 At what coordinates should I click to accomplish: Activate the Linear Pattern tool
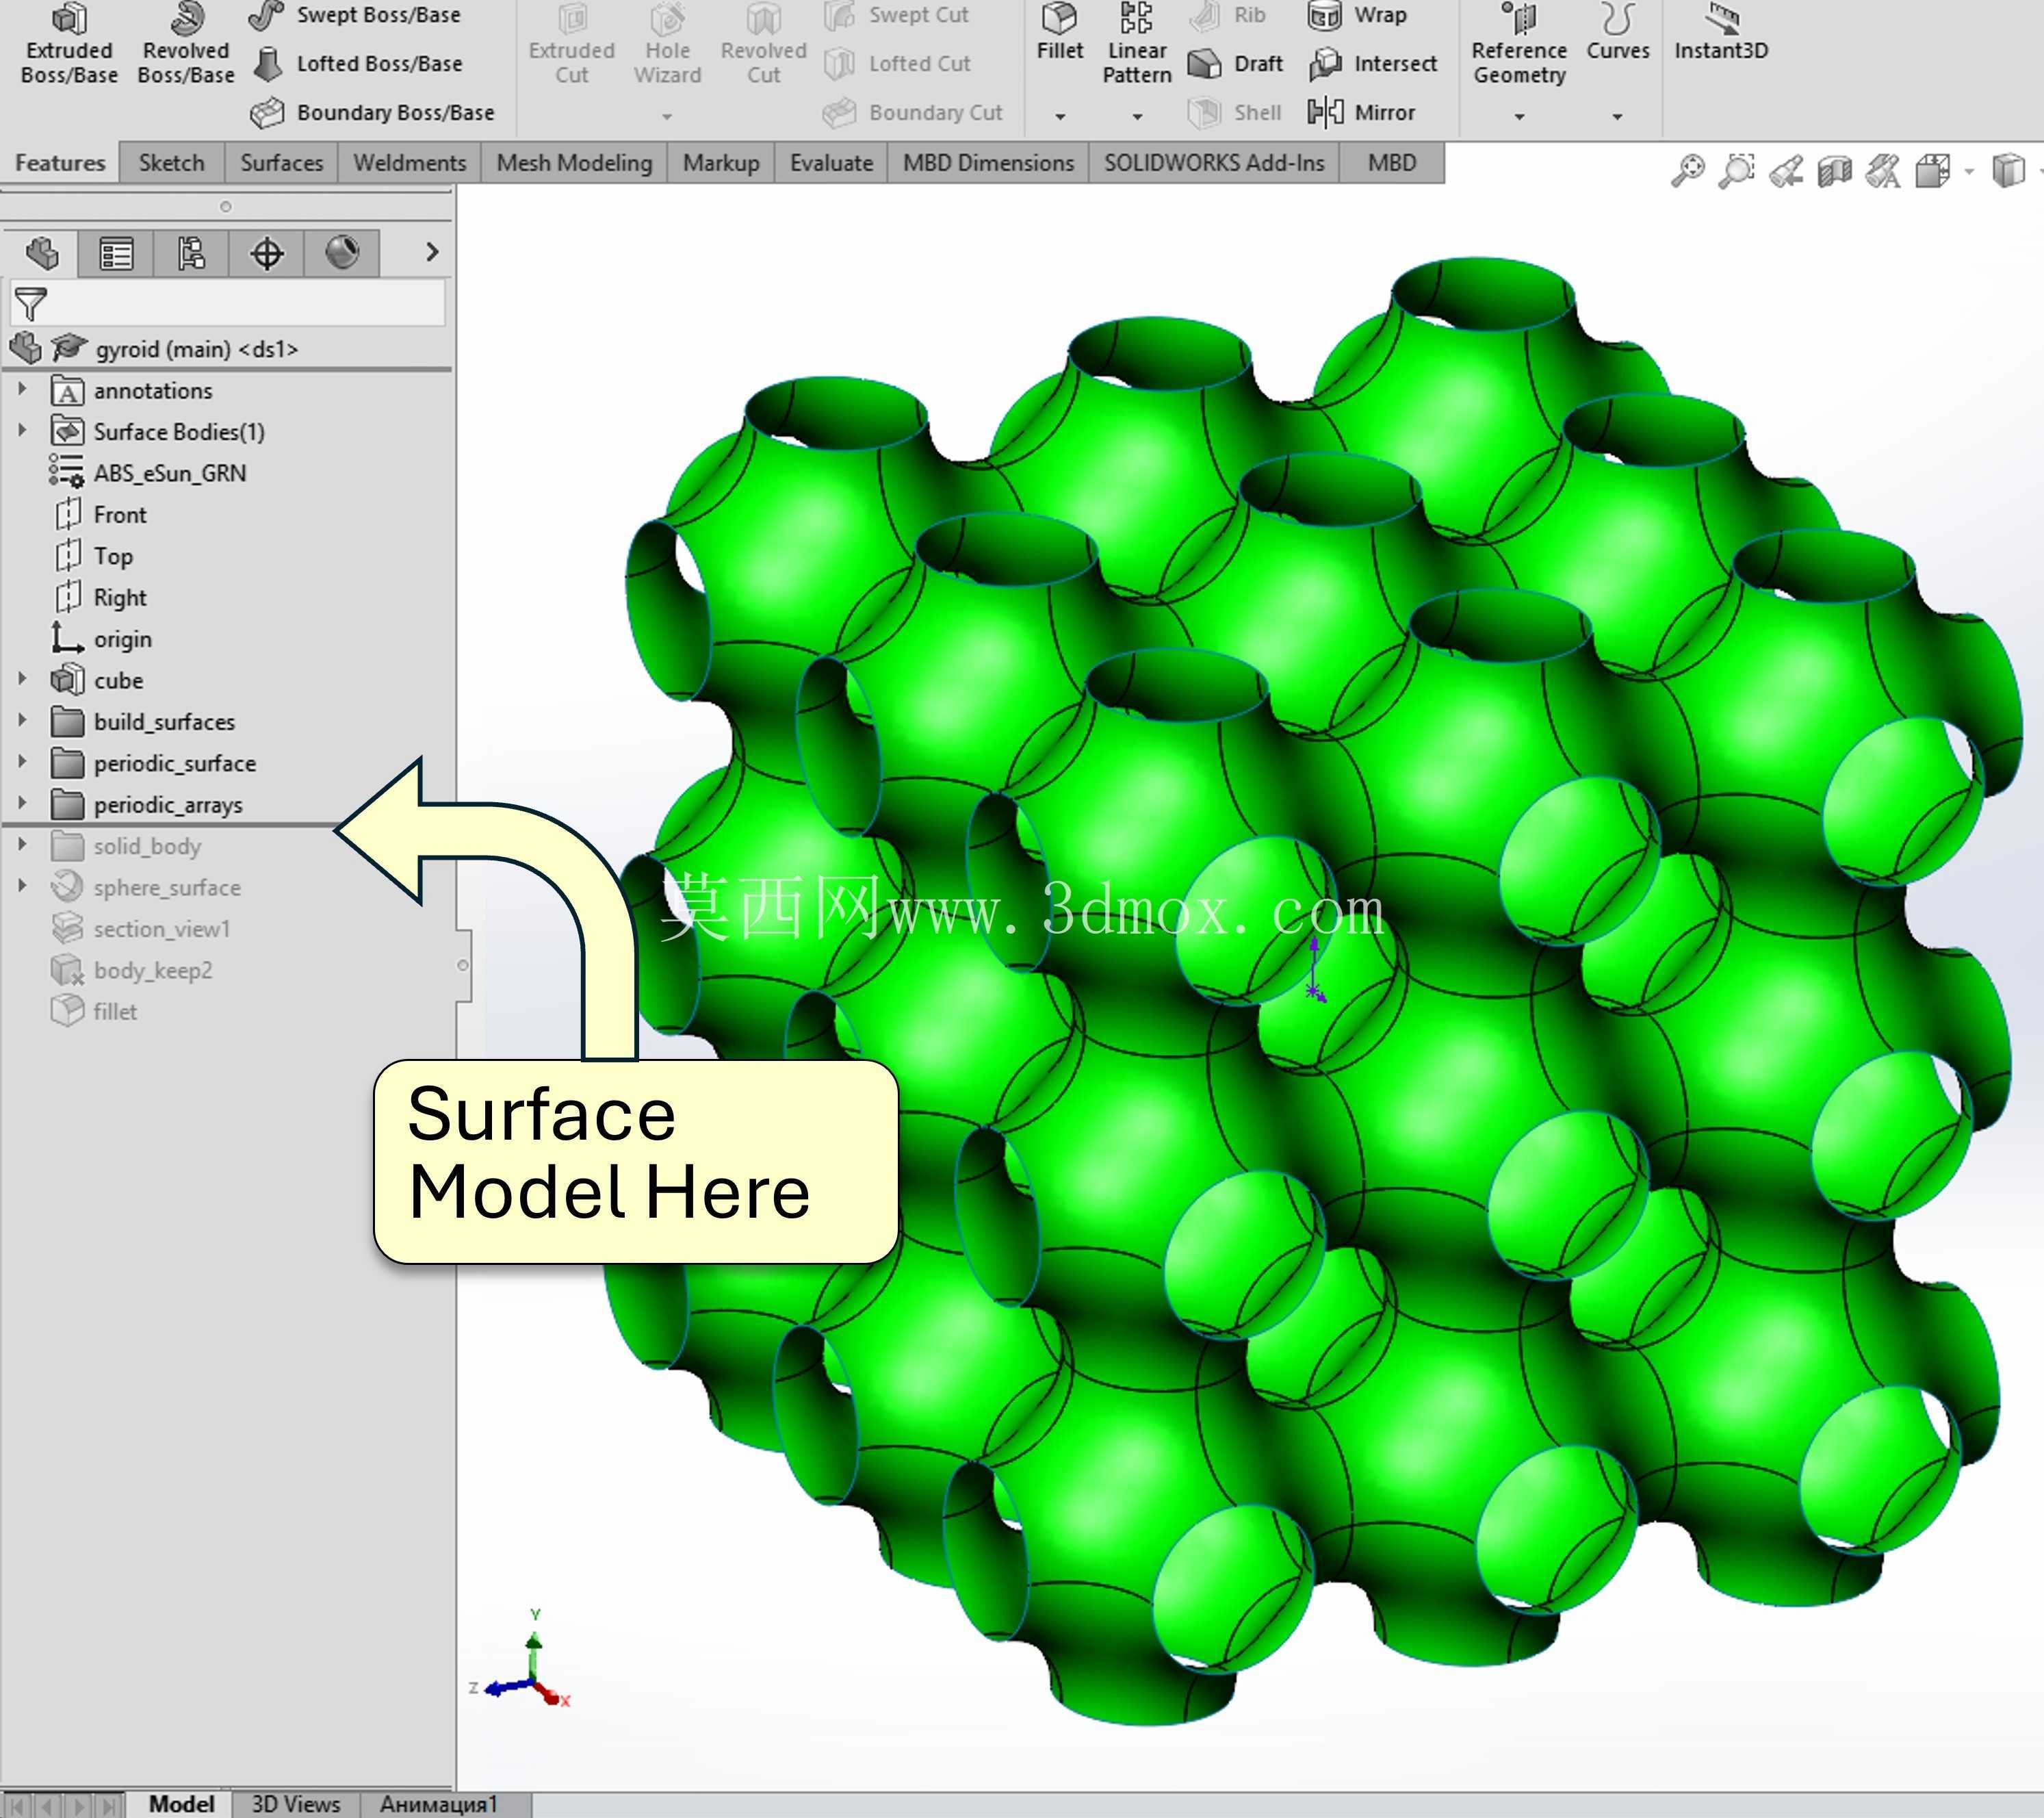(1137, 43)
